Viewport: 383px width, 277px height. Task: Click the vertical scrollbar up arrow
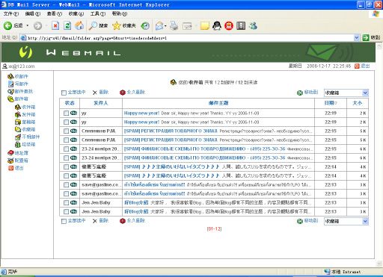[x=379, y=46]
